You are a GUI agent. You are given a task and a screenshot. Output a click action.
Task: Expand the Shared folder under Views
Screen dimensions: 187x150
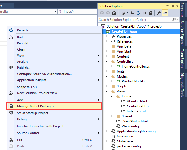(x=112, y=116)
